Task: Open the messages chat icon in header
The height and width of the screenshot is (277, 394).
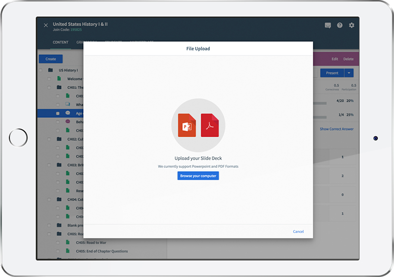Action: coord(328,26)
